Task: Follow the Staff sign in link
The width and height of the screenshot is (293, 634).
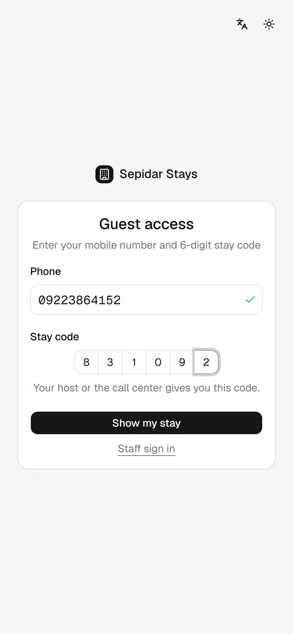Action: (146, 449)
